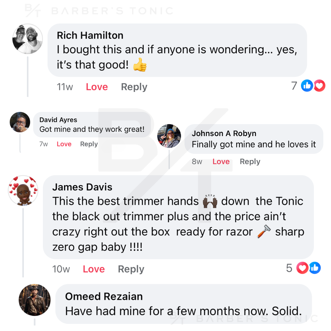
Task: Click Omeed Rezaian's profile picture
Action: [x=34, y=300]
